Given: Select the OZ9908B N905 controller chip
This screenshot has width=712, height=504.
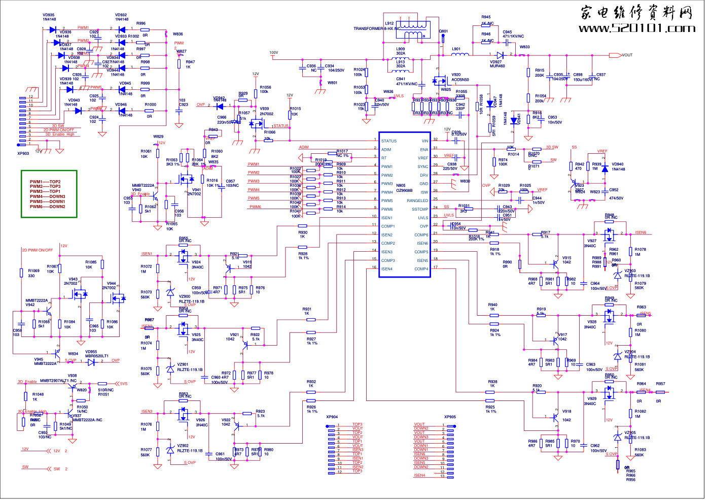Looking at the screenshot, I should click(405, 205).
